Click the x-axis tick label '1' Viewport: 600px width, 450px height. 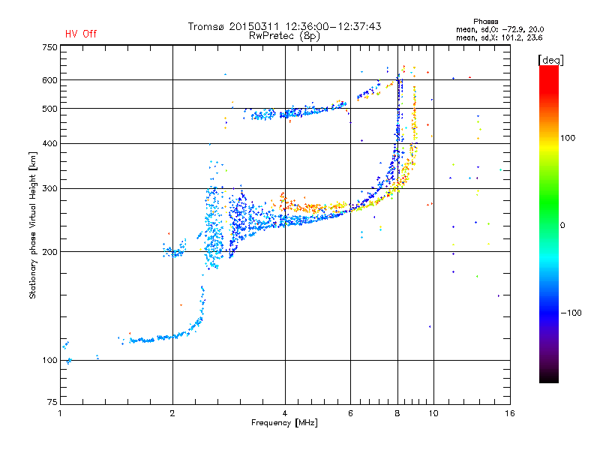point(60,413)
